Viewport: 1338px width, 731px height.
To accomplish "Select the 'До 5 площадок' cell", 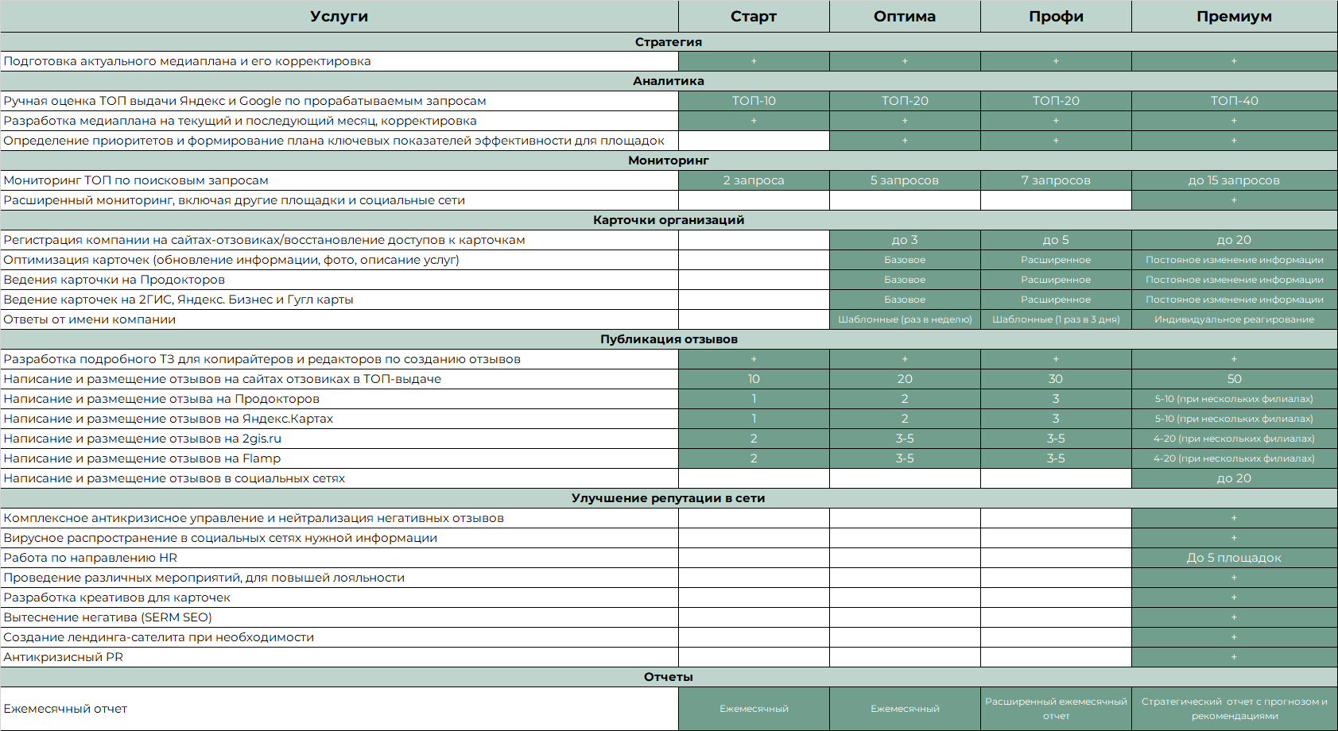I will point(1233,558).
